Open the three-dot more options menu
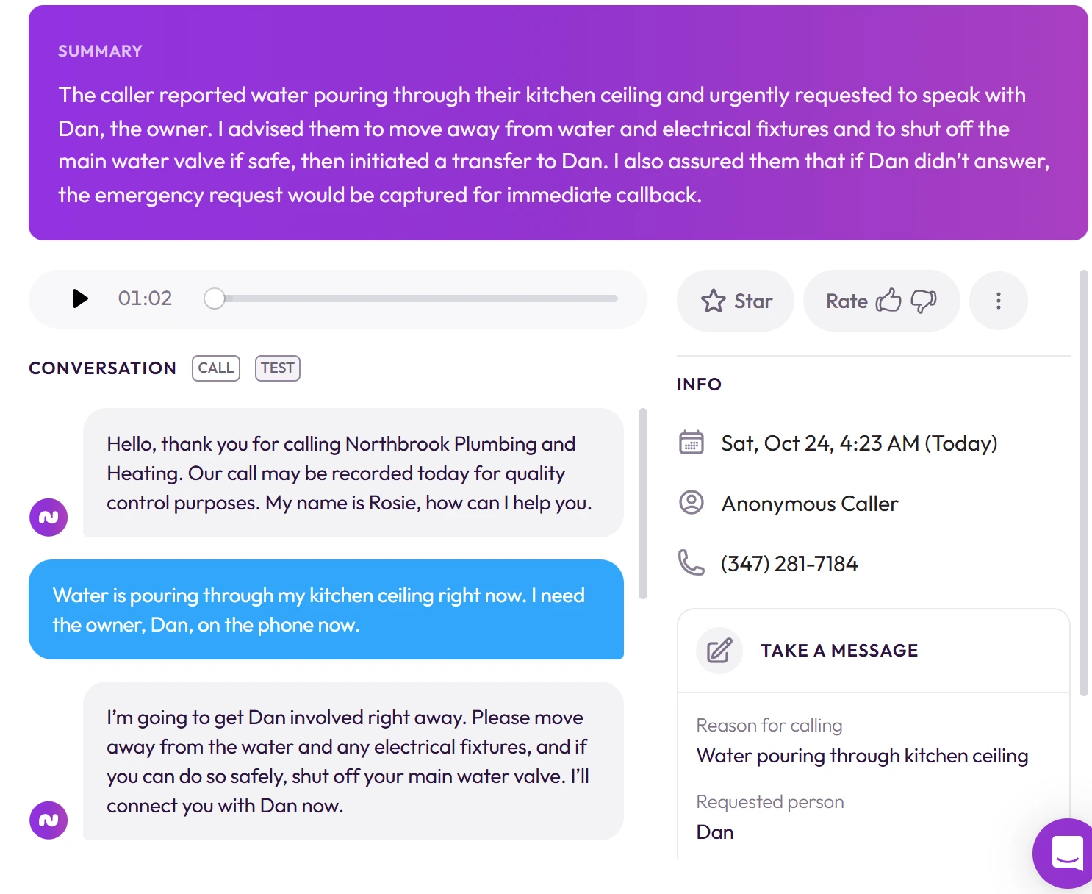Screen dimensions: 1092x894 [x=998, y=301]
